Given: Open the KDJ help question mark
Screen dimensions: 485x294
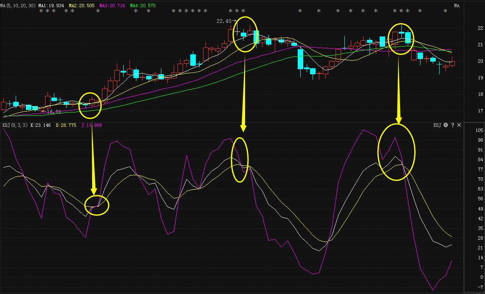Looking at the screenshot, I should (453, 125).
